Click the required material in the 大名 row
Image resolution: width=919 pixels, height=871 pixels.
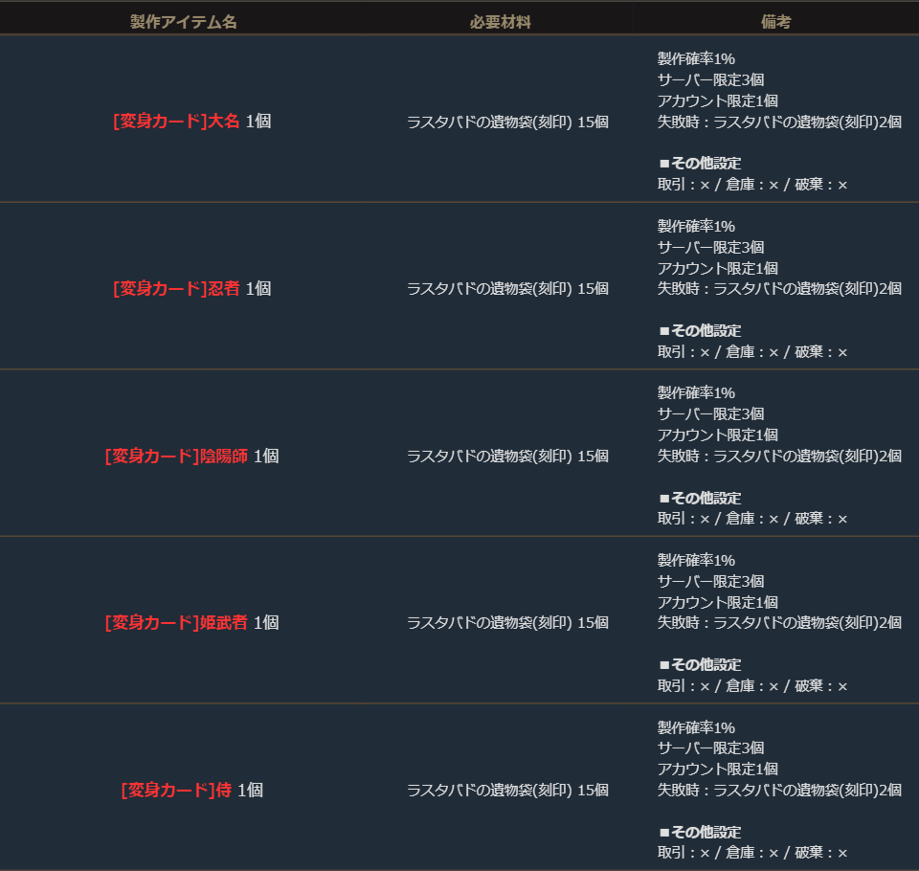507,122
